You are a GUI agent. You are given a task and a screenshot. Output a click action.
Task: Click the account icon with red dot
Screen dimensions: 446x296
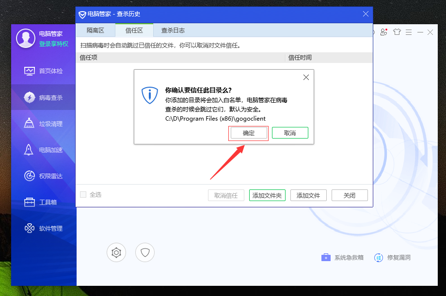384,32
